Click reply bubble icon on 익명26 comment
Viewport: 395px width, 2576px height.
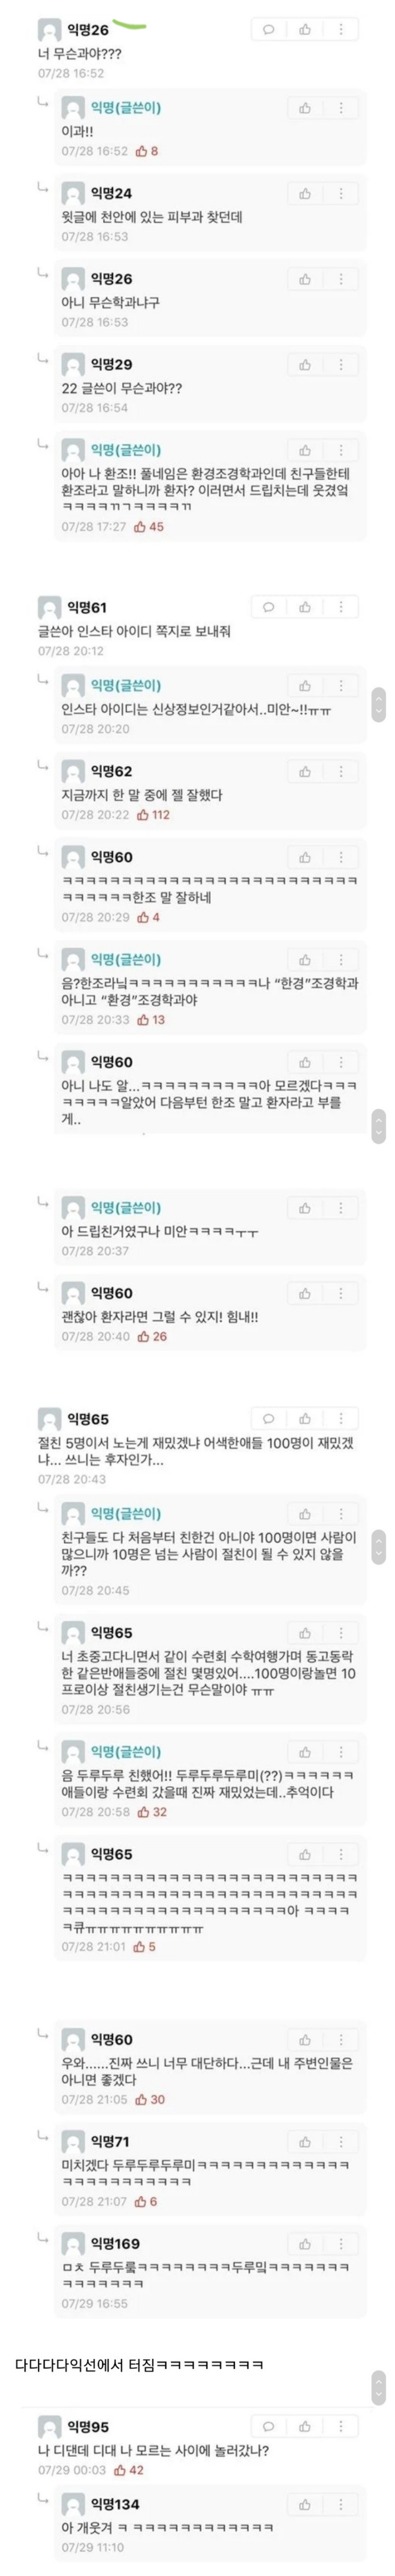268,29
